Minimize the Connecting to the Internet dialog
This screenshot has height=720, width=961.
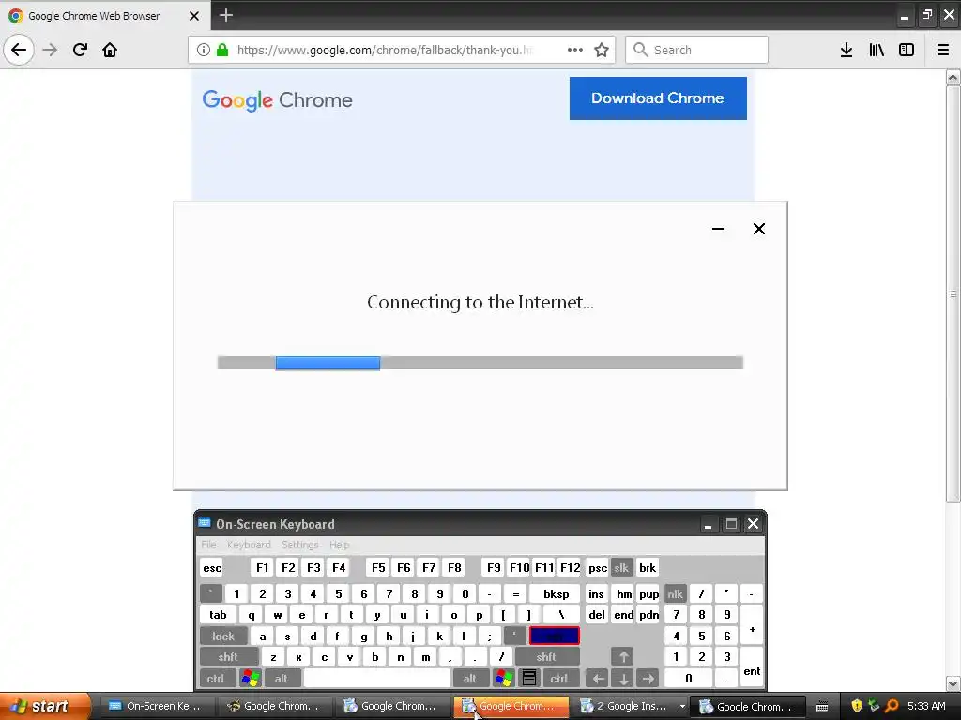click(x=718, y=229)
